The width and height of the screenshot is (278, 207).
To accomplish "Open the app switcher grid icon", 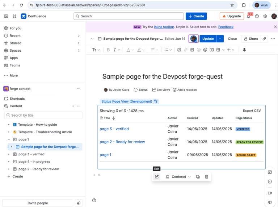I will [14, 16].
